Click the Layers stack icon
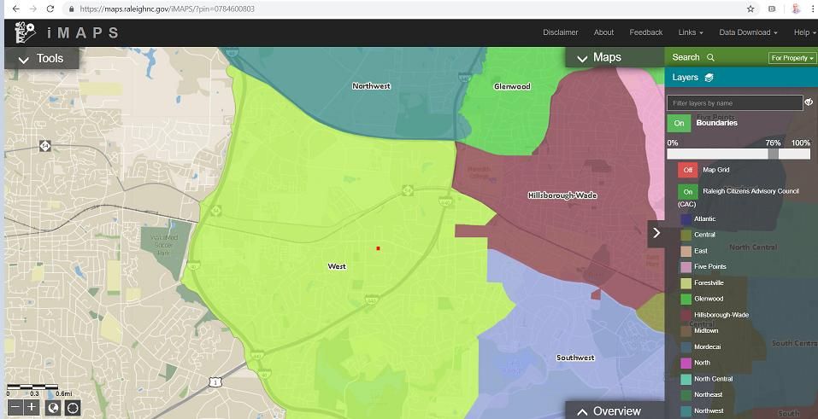The image size is (818, 419). pyautogui.click(x=709, y=78)
